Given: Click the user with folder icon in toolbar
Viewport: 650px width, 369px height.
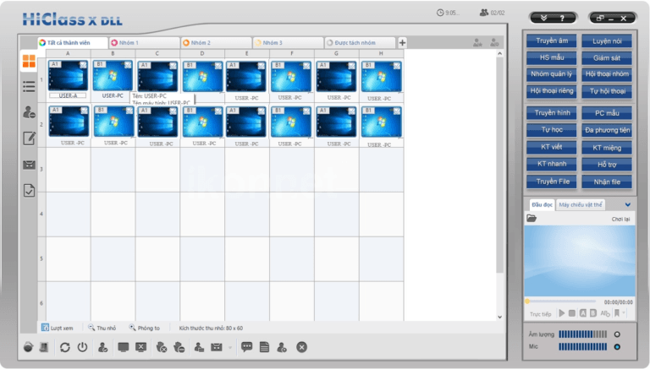Looking at the screenshot, I should click(x=199, y=347).
